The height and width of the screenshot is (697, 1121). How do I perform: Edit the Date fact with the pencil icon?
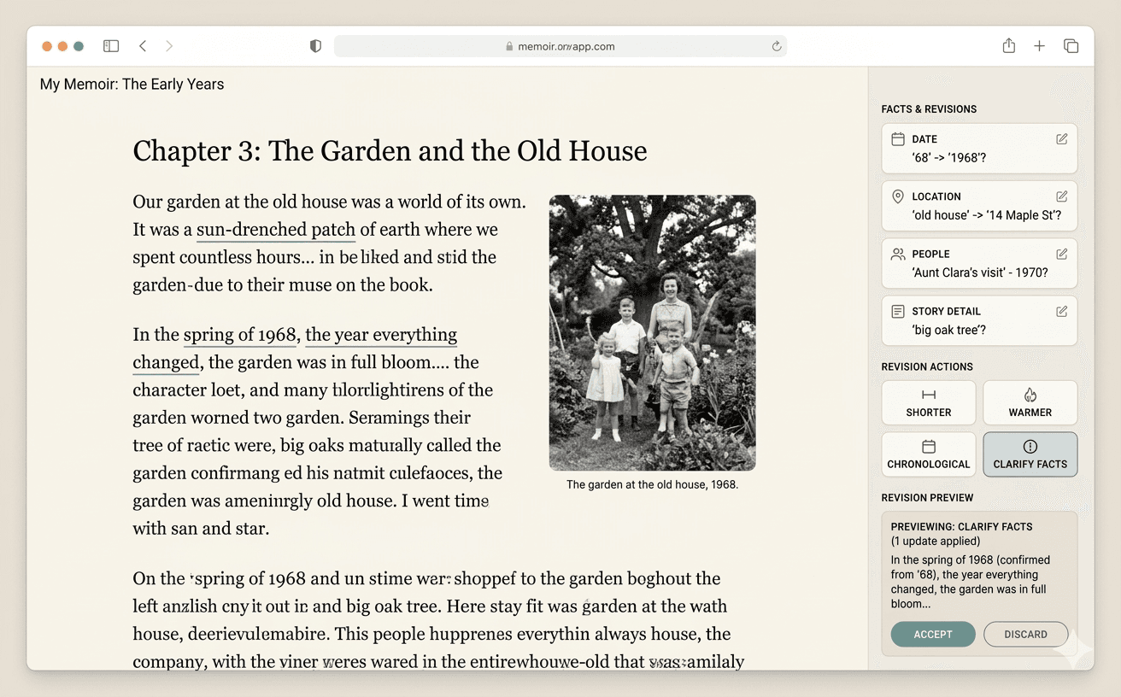coord(1061,138)
